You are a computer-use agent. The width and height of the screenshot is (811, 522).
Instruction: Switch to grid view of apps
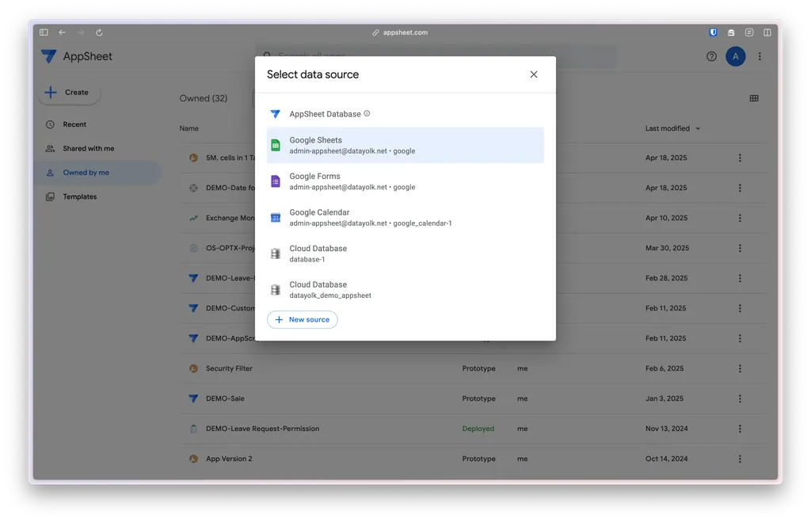tap(754, 98)
